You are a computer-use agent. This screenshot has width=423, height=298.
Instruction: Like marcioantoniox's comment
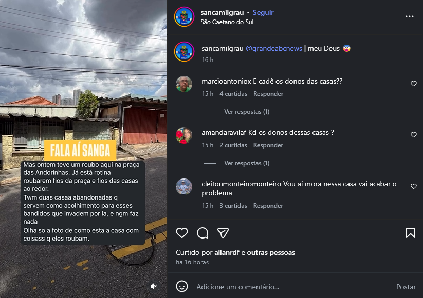tap(414, 84)
